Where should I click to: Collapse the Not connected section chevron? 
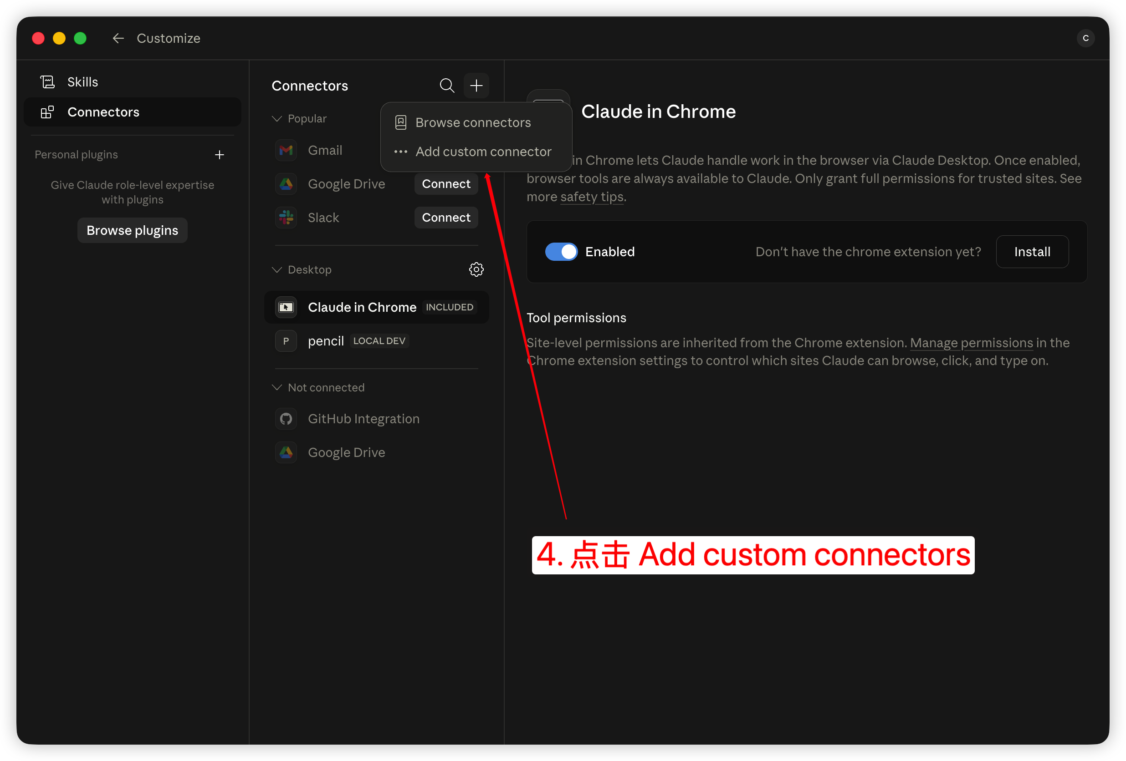[x=276, y=387]
